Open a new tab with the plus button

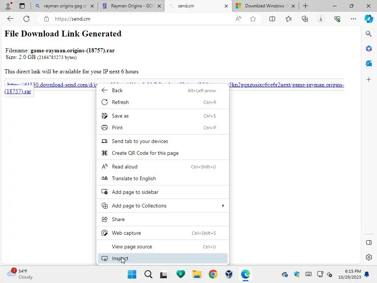pyautogui.click(x=305, y=6)
